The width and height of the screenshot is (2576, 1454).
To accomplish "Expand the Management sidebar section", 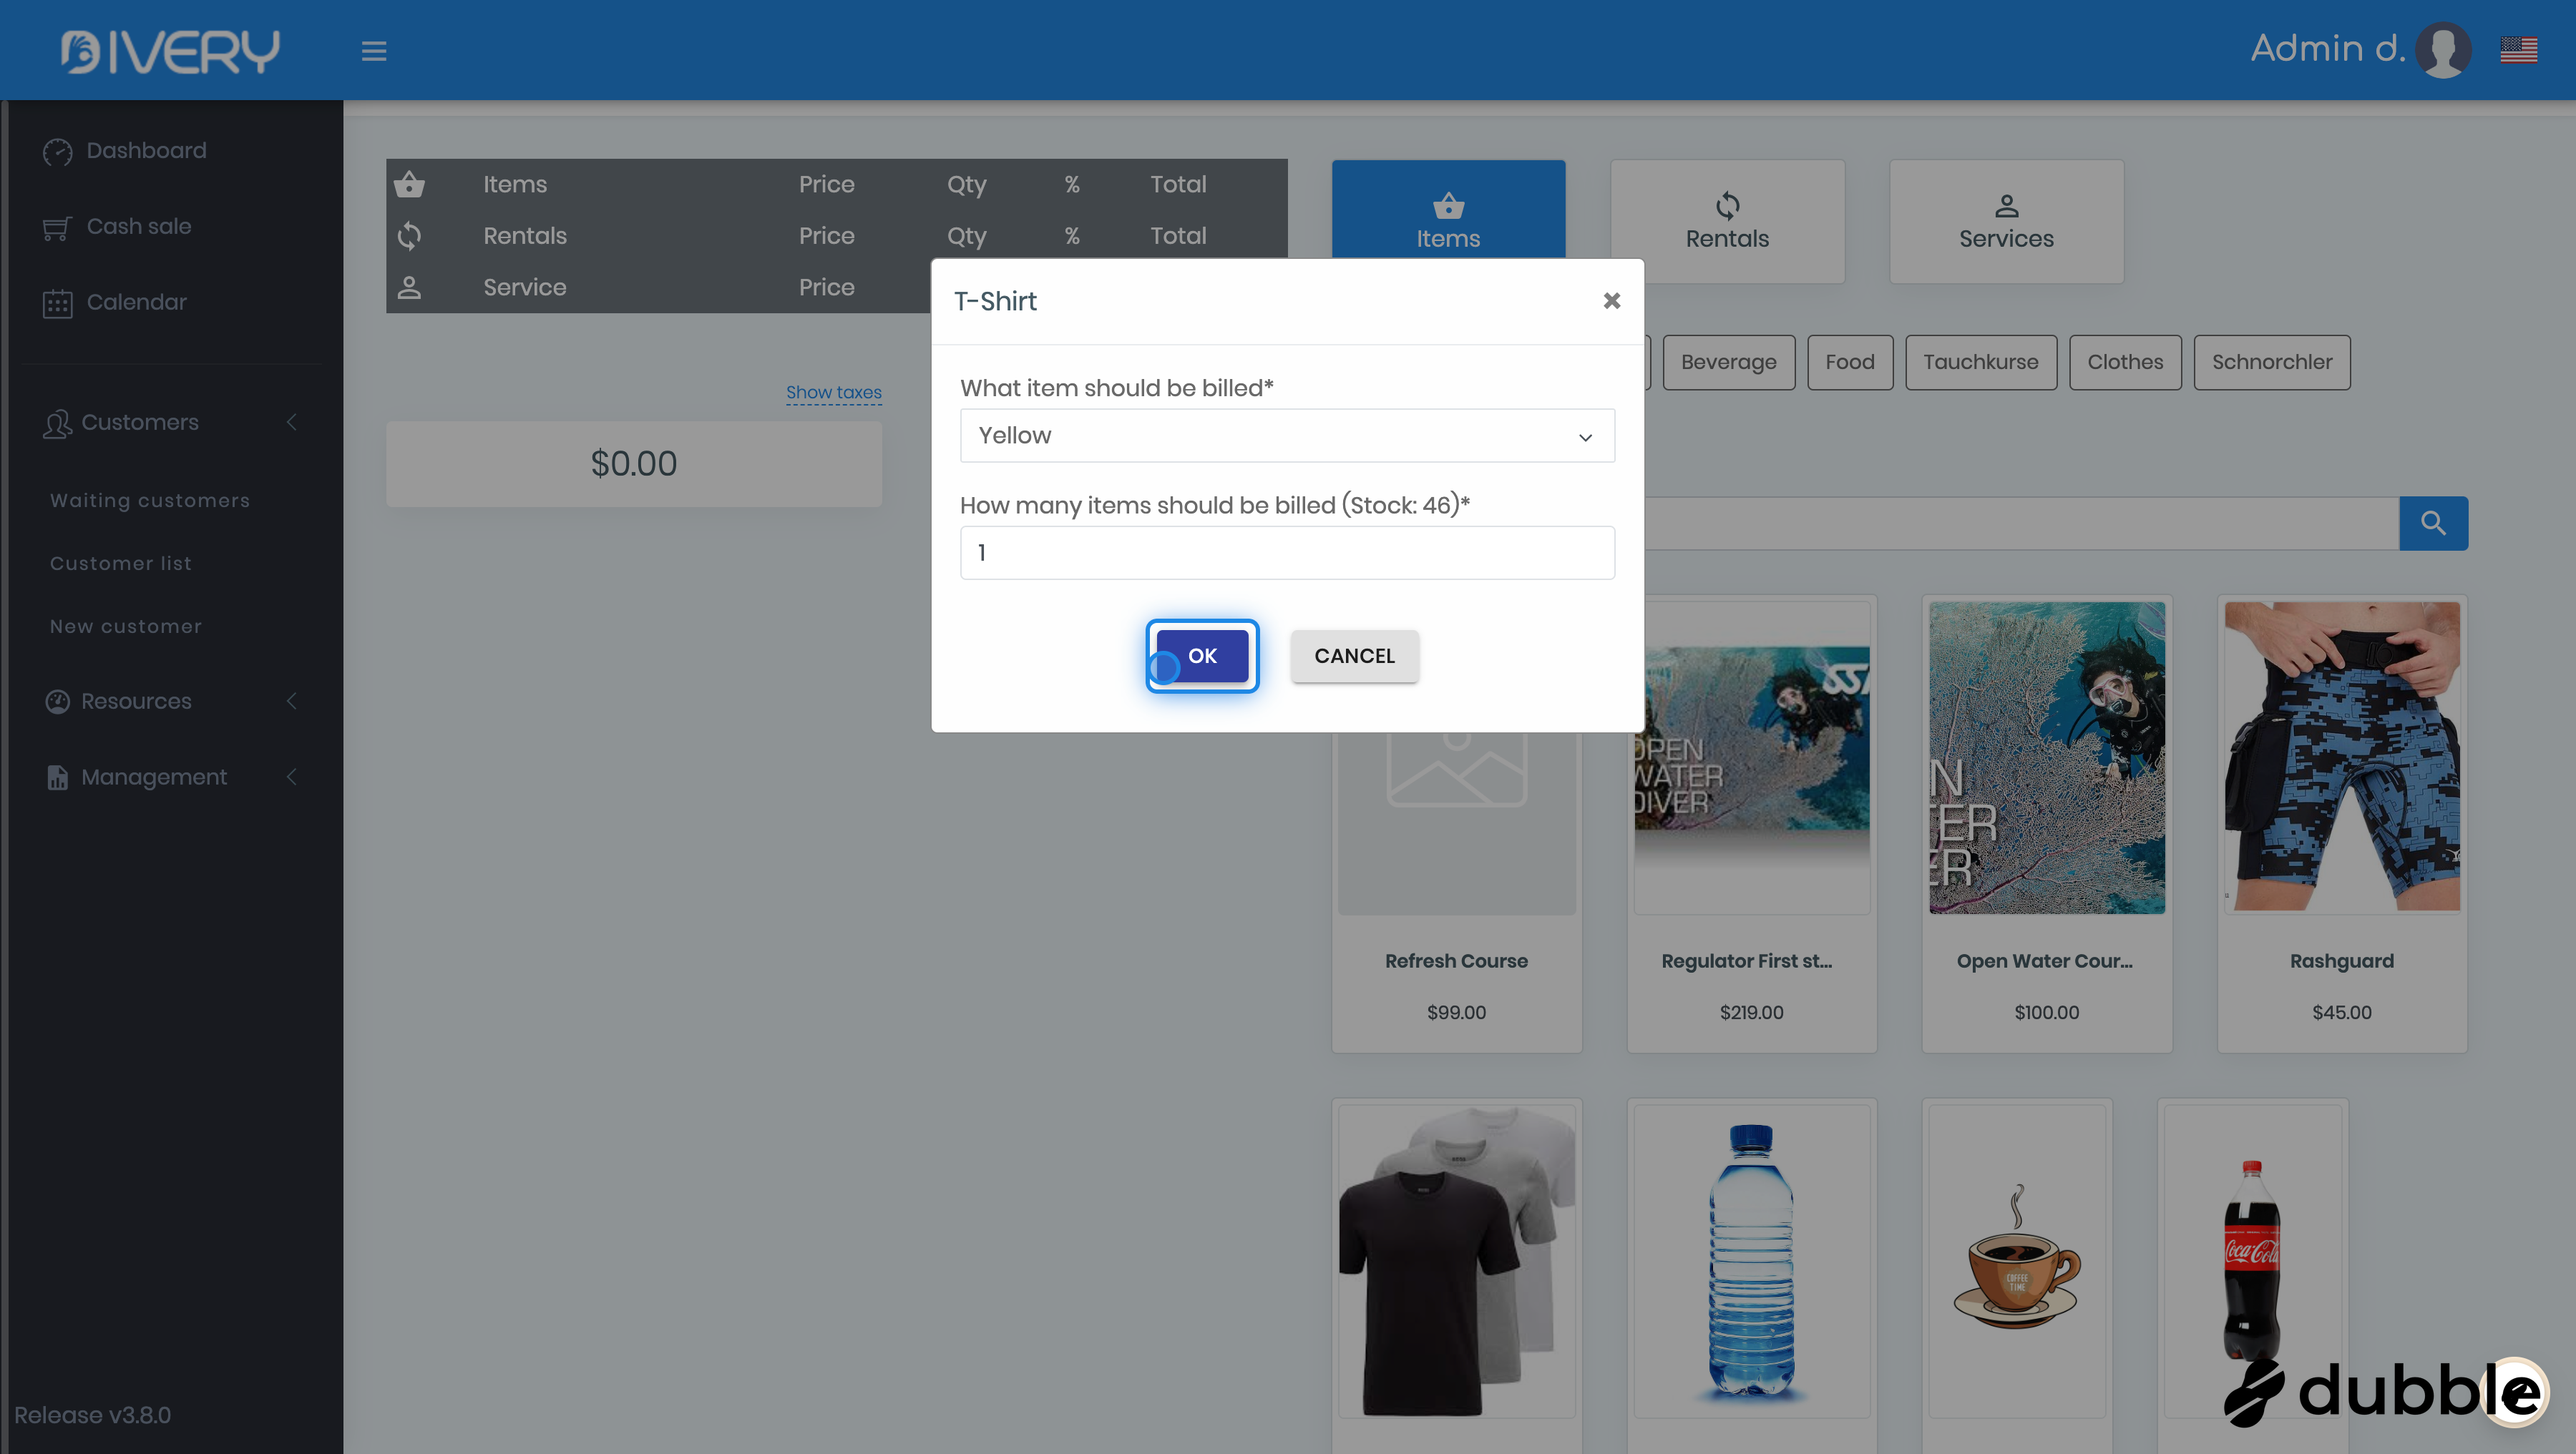I will point(170,777).
